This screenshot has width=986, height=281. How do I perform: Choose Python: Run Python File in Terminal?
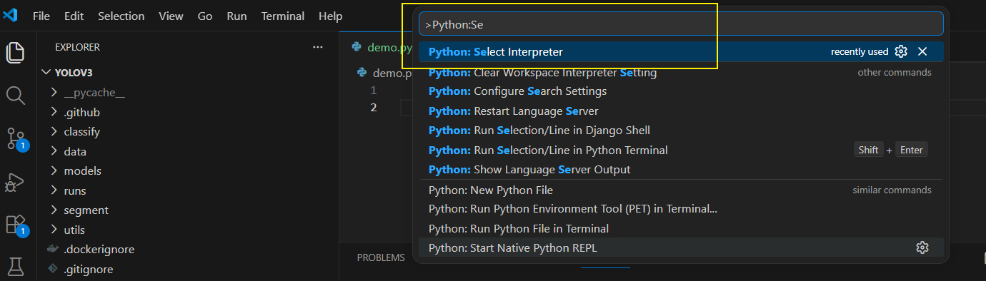[681, 228]
